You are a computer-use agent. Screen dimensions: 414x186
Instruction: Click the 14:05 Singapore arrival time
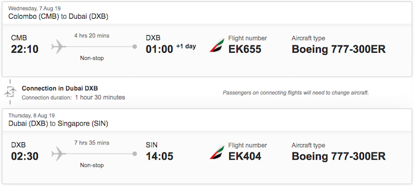(x=159, y=156)
